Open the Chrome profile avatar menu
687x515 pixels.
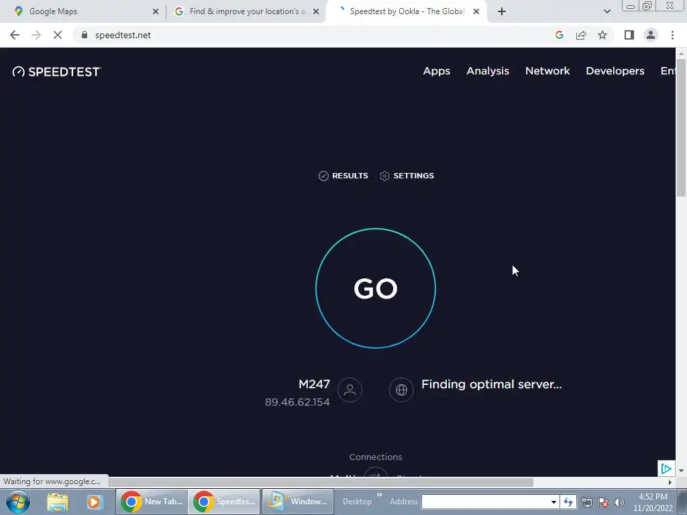point(651,35)
